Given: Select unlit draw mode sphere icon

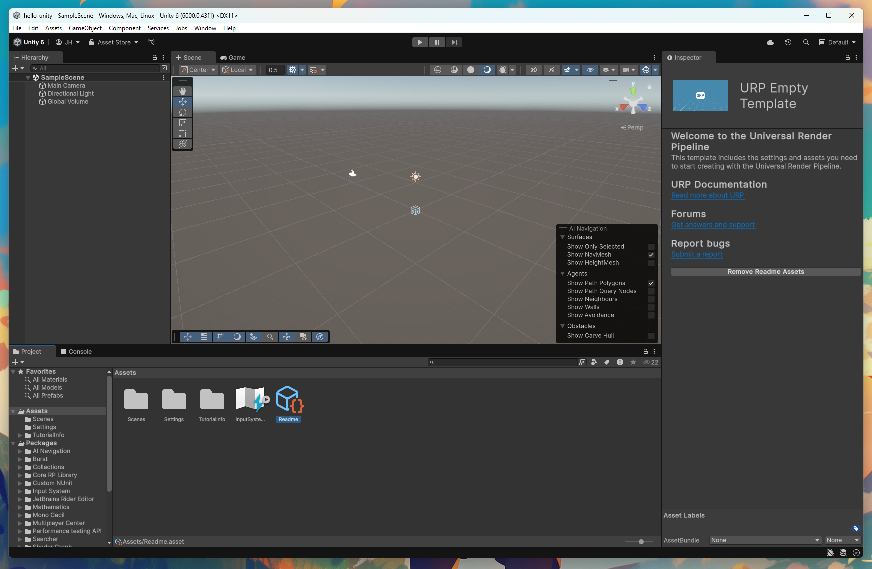Looking at the screenshot, I should point(471,70).
